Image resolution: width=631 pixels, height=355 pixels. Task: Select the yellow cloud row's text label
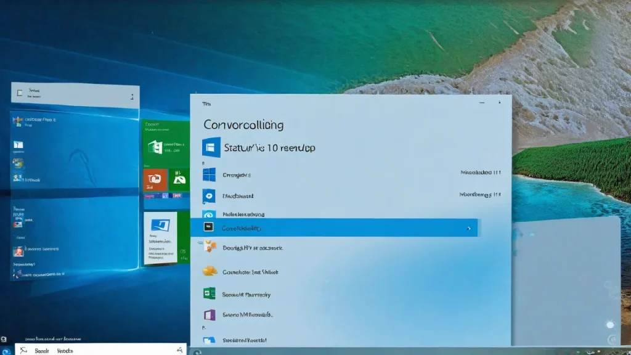coord(250,272)
